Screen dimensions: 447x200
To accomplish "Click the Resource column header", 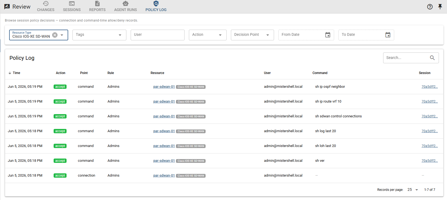I will [157, 73].
